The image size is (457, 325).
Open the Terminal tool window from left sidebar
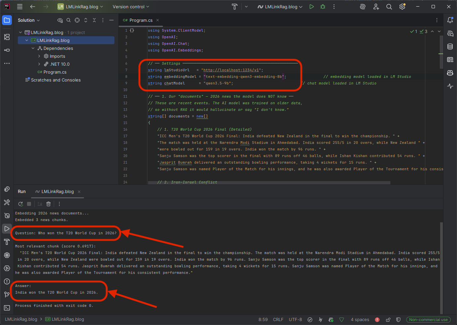click(x=7, y=308)
